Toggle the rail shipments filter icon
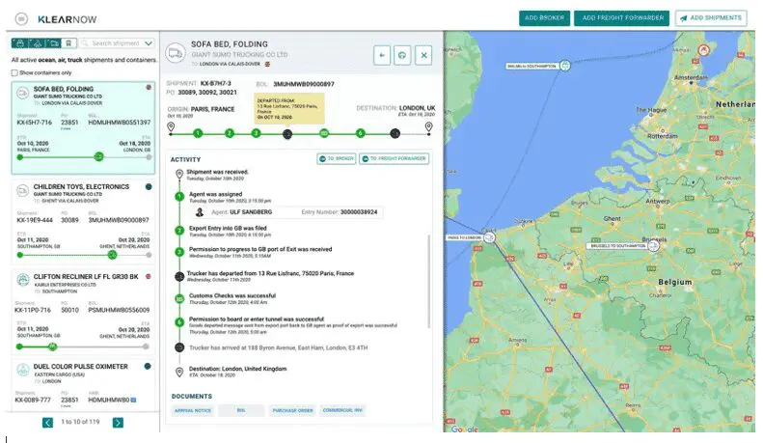 [68, 43]
